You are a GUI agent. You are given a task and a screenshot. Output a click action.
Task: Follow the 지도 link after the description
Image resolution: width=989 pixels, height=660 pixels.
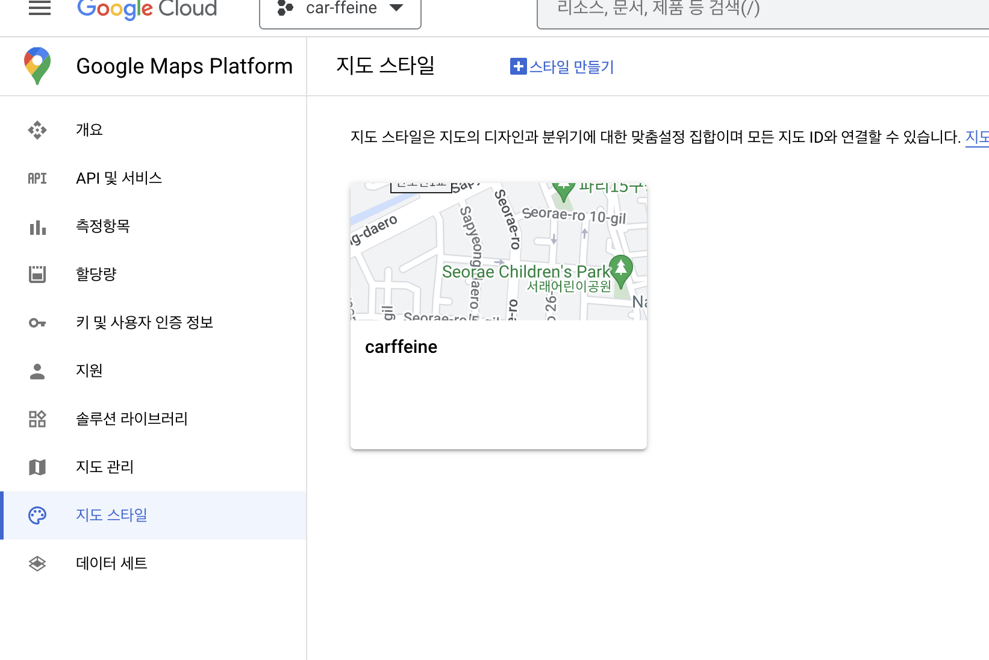977,137
